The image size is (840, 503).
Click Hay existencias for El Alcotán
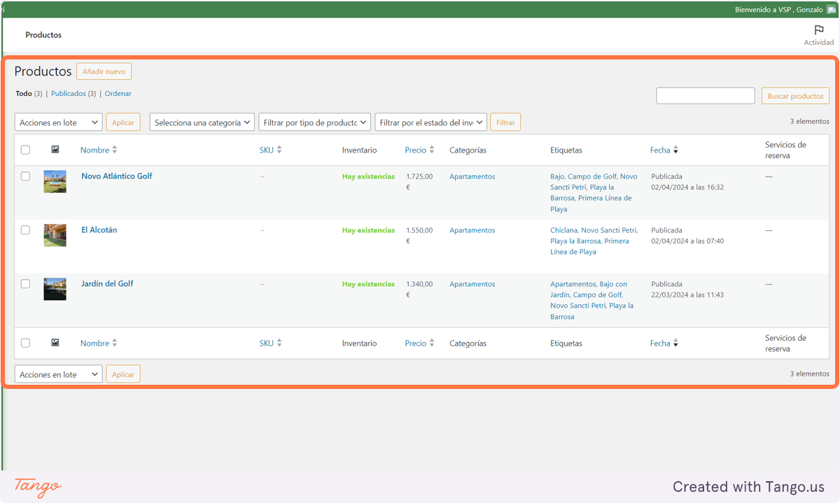[368, 230]
